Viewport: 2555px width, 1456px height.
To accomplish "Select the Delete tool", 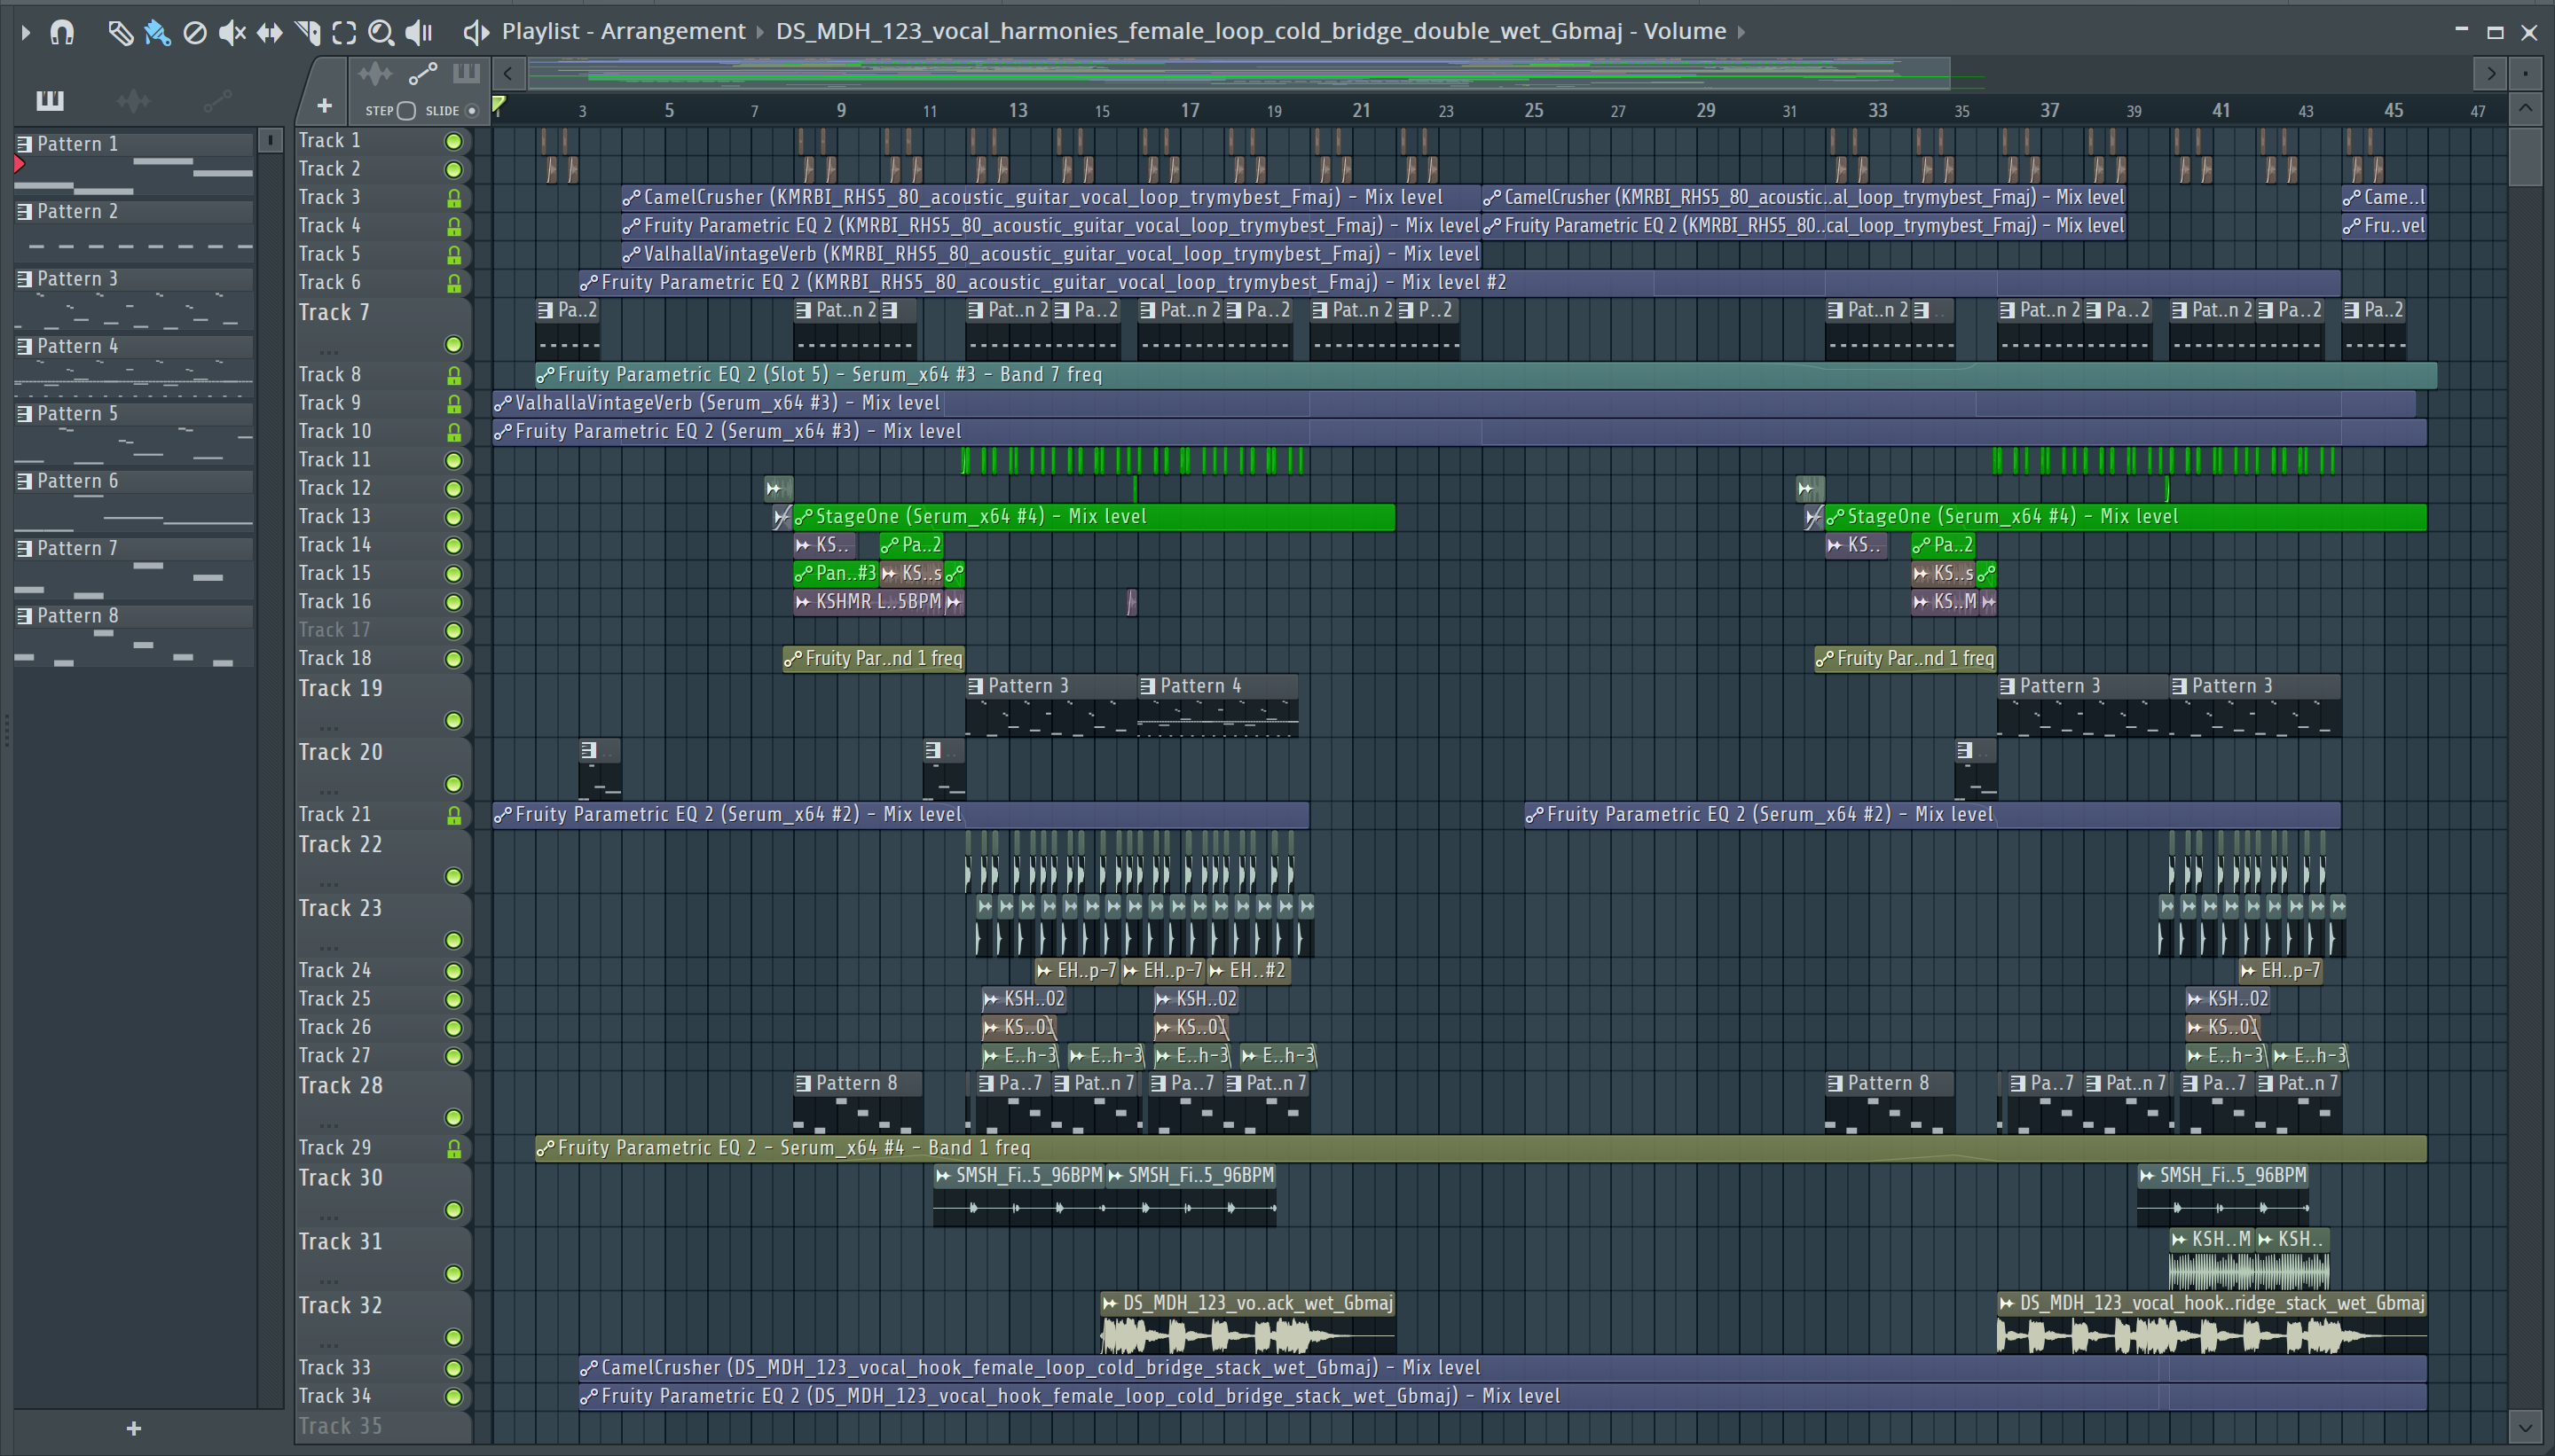I will tap(195, 32).
